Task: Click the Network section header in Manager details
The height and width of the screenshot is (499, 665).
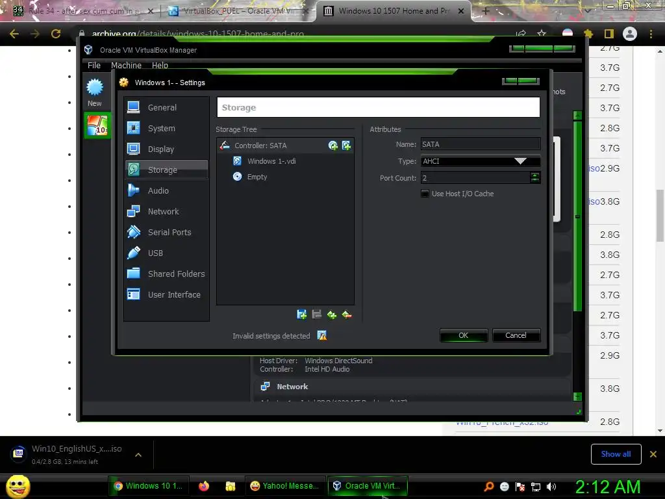Action: tap(292, 387)
